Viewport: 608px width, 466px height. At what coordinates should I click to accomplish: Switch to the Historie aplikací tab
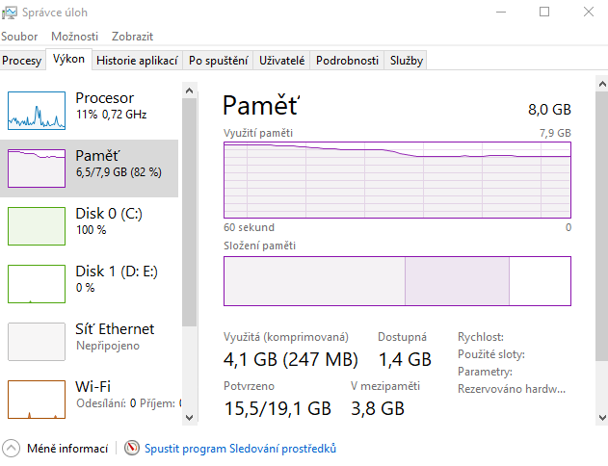[x=137, y=60]
